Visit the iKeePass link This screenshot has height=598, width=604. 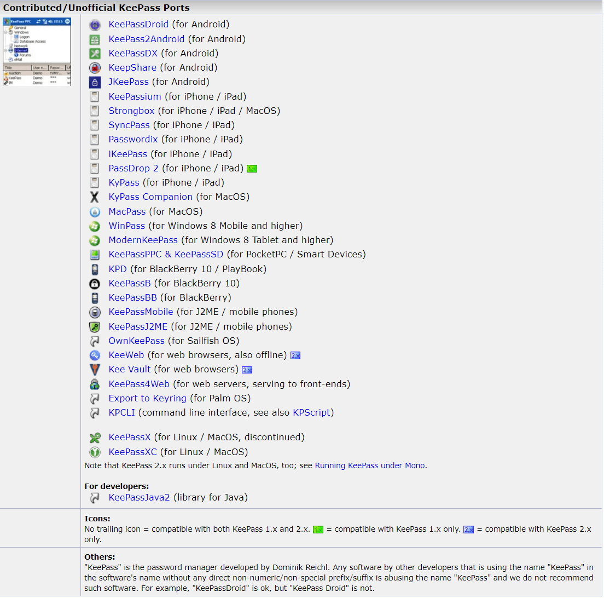(128, 154)
